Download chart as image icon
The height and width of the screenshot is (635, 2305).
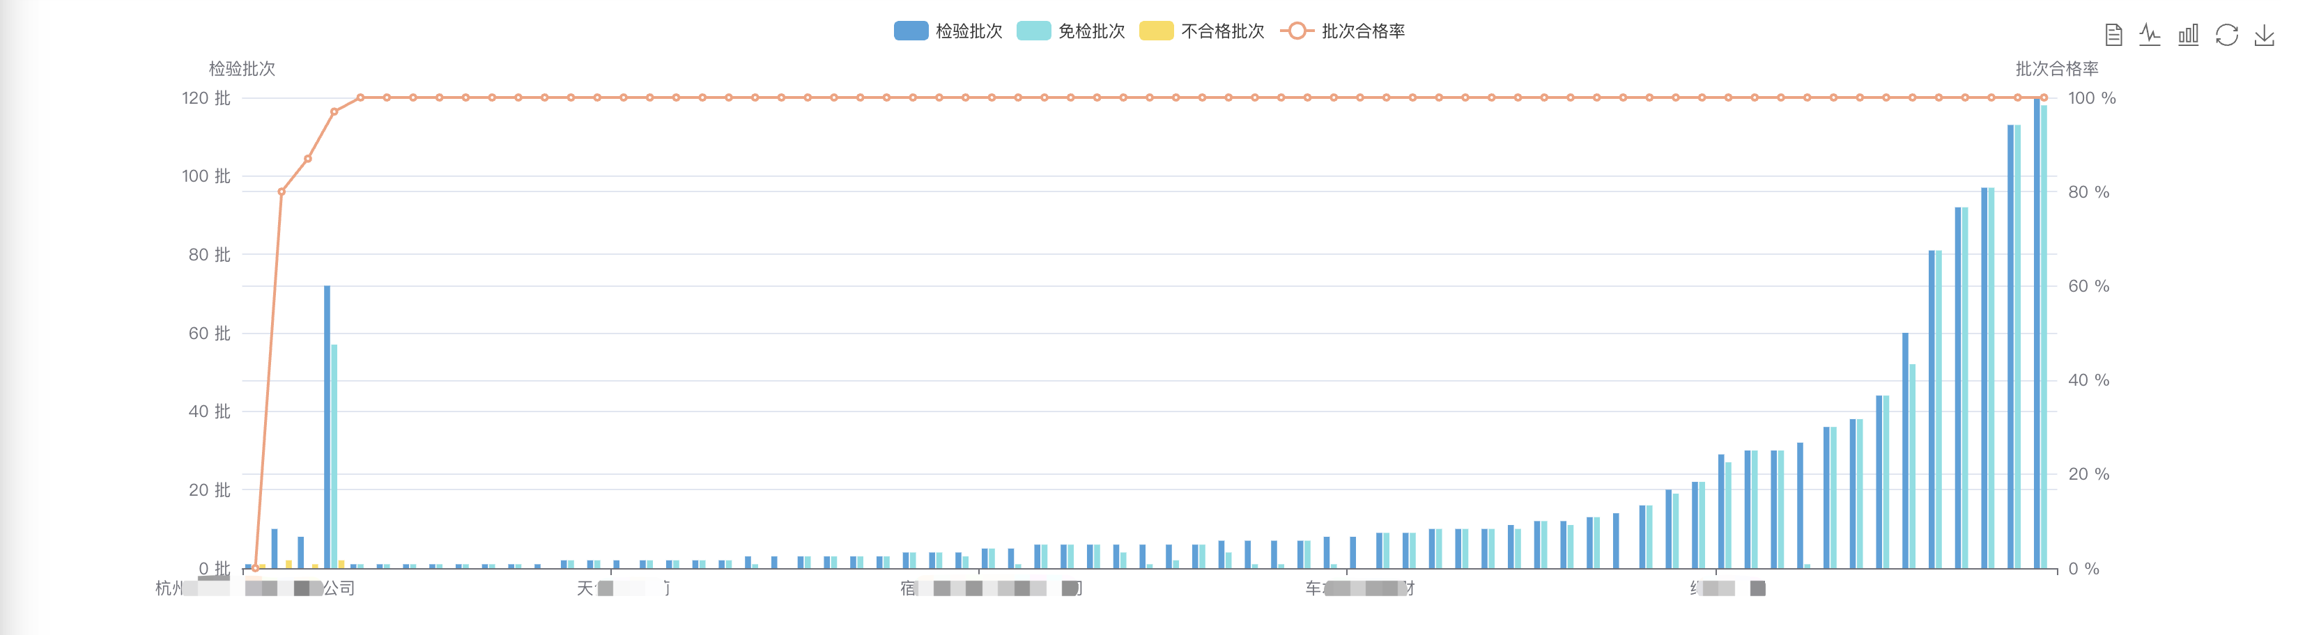pos(2264,35)
